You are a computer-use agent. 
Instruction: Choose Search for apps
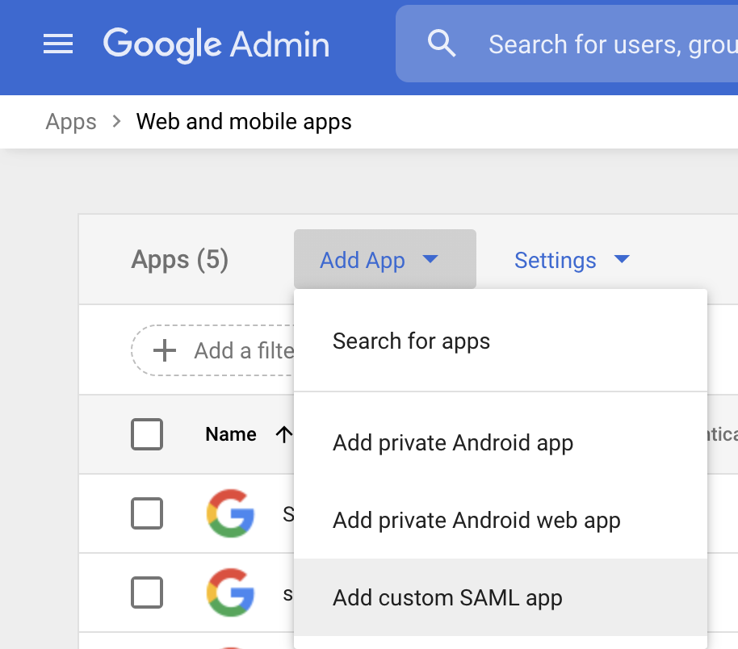click(501, 341)
